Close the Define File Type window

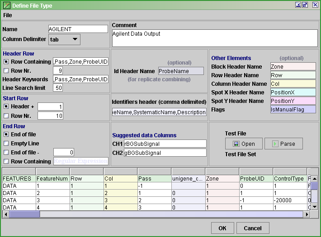coord(315,5)
